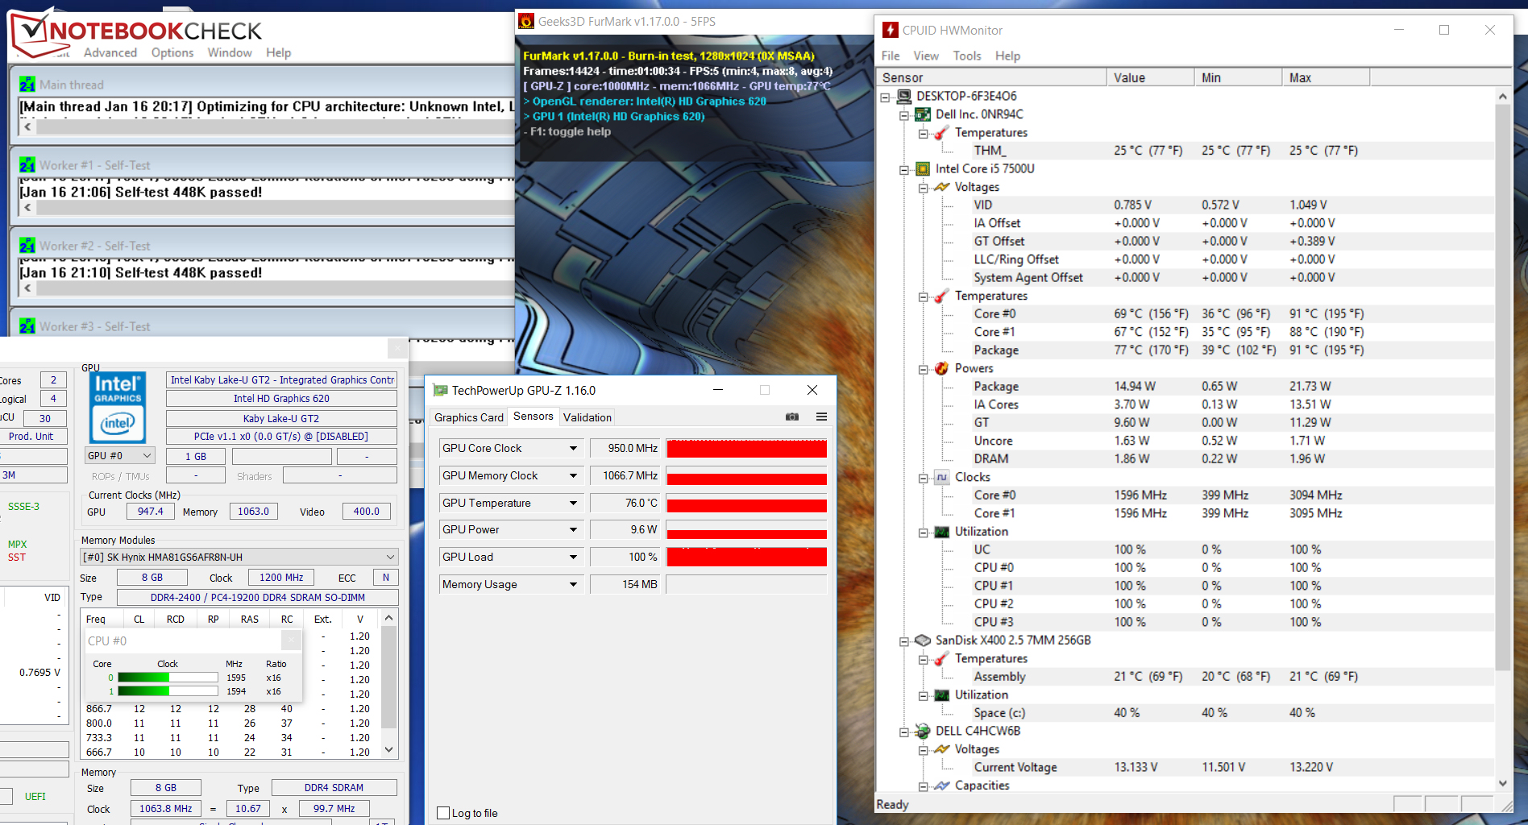Click the Intel Kaby Lake-U GT2 link
Viewport: 1528px width, 825px height.
click(x=281, y=379)
